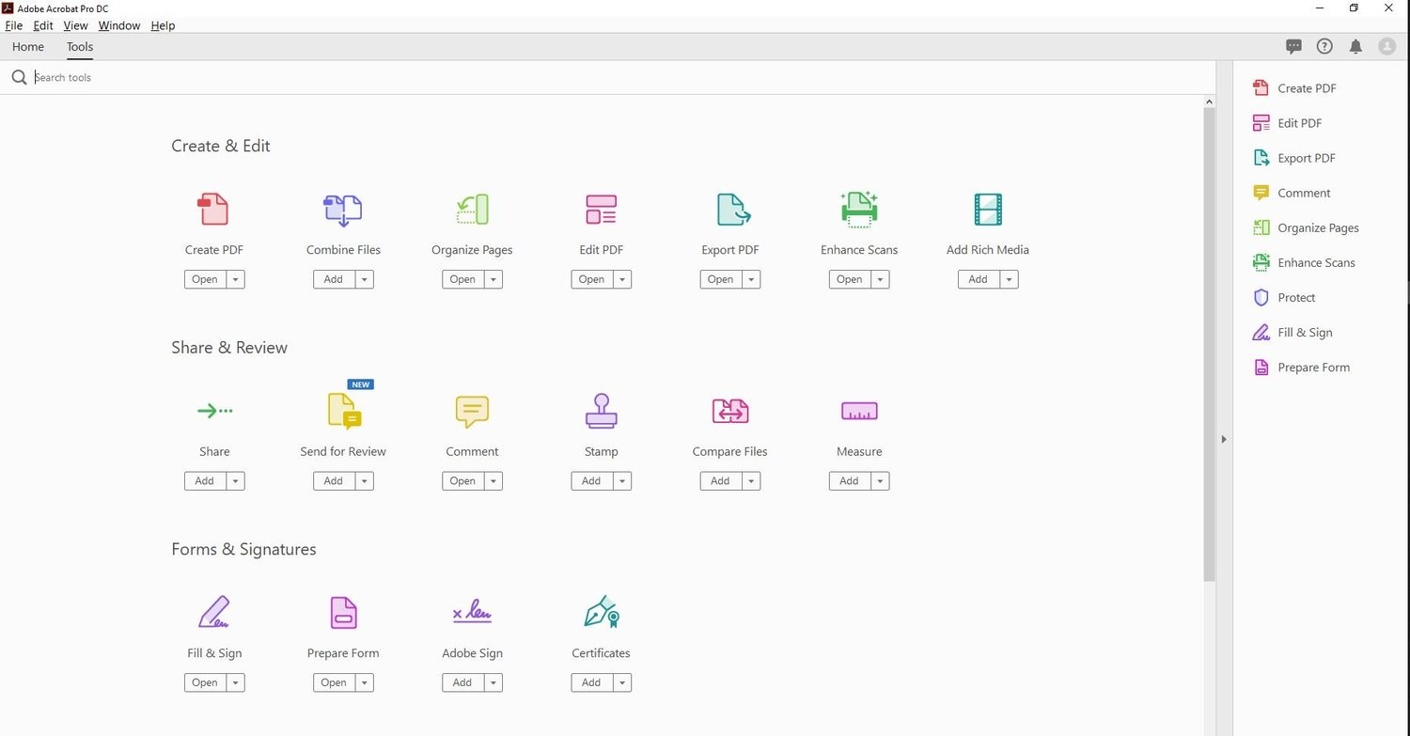Open the Edit PDF Open dropdown arrow
1410x736 pixels.
(x=621, y=279)
